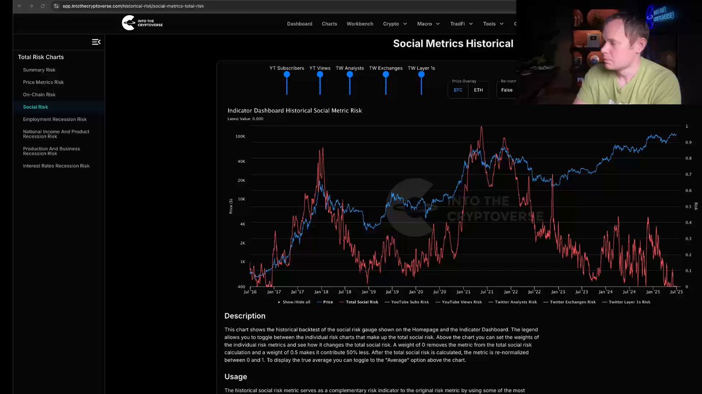This screenshot has width=702, height=394.
Task: Click chart title Indicator Dashboard Historical Social Metric Risk
Action: coord(295,110)
